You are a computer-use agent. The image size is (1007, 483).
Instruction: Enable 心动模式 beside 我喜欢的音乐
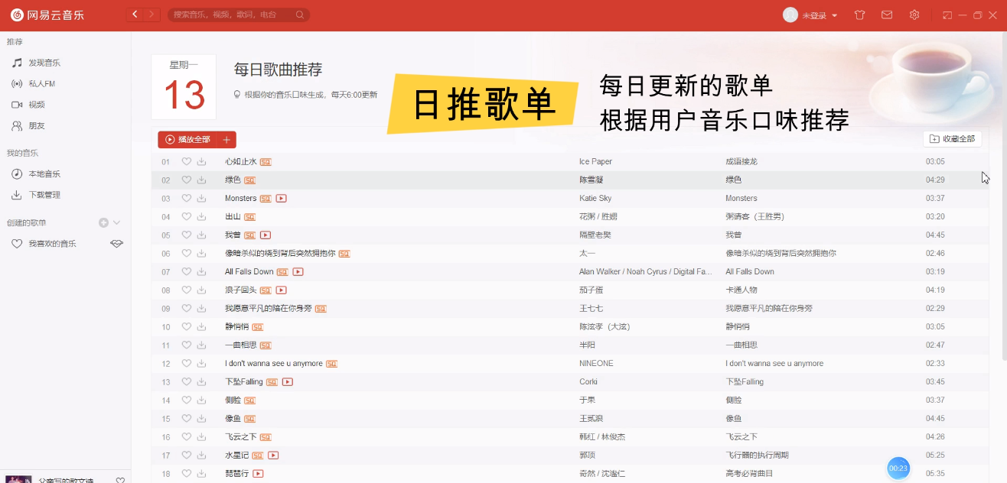(116, 243)
